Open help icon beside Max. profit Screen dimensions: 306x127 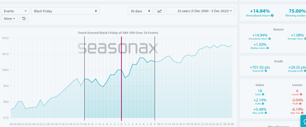[x=265, y=113]
